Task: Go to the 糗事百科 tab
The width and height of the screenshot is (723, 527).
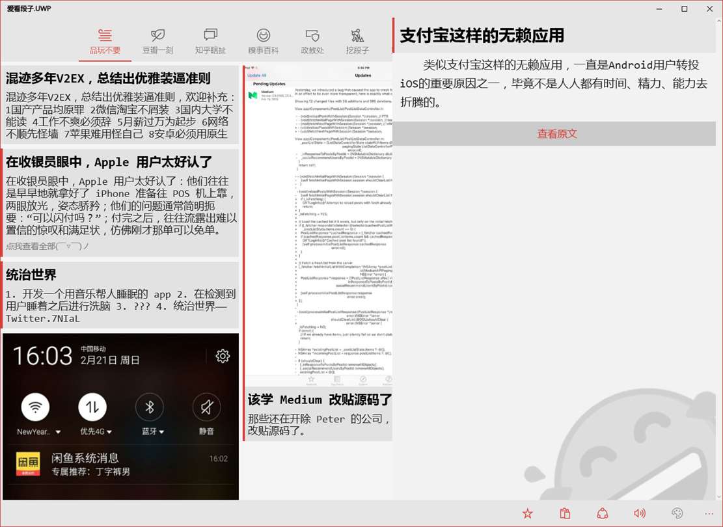Action: tap(264, 42)
